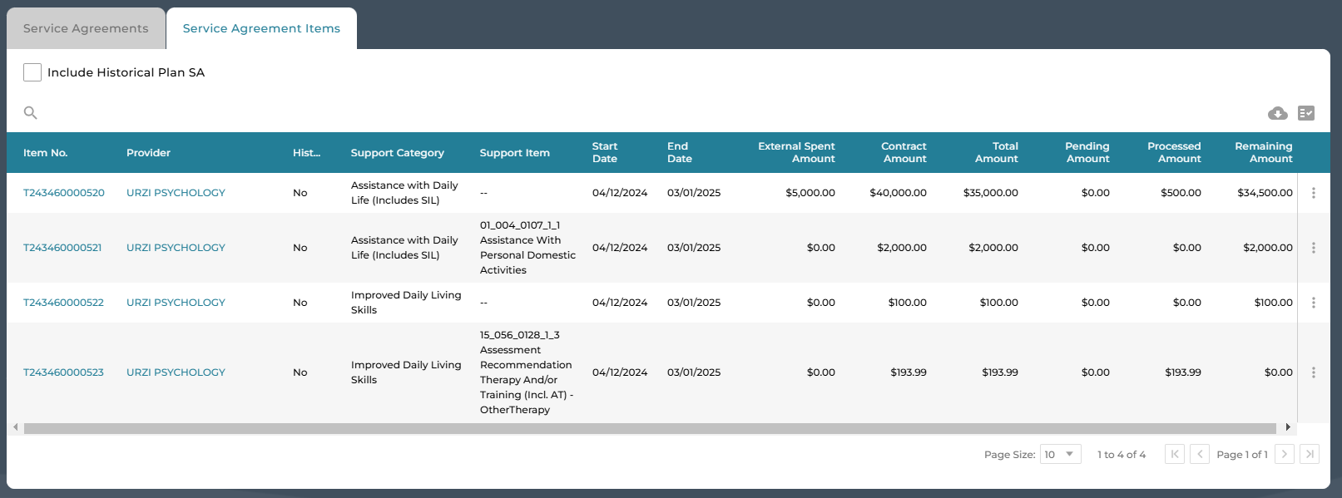1342x498 pixels.
Task: Sort by Provider column header
Action: [148, 153]
